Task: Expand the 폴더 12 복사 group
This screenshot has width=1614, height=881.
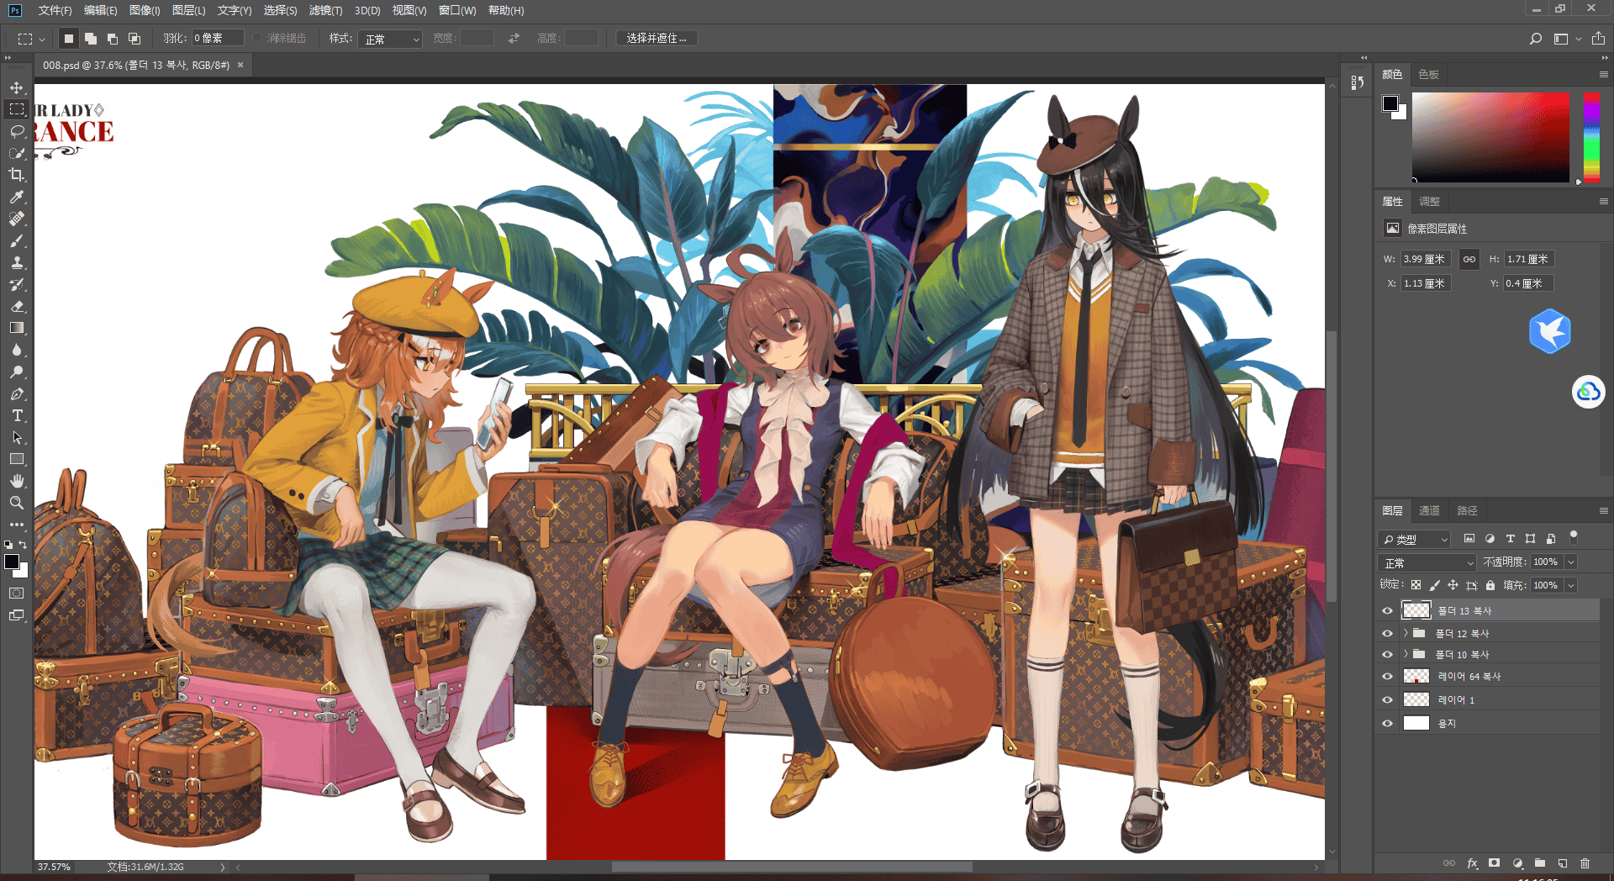Action: [x=1406, y=633]
